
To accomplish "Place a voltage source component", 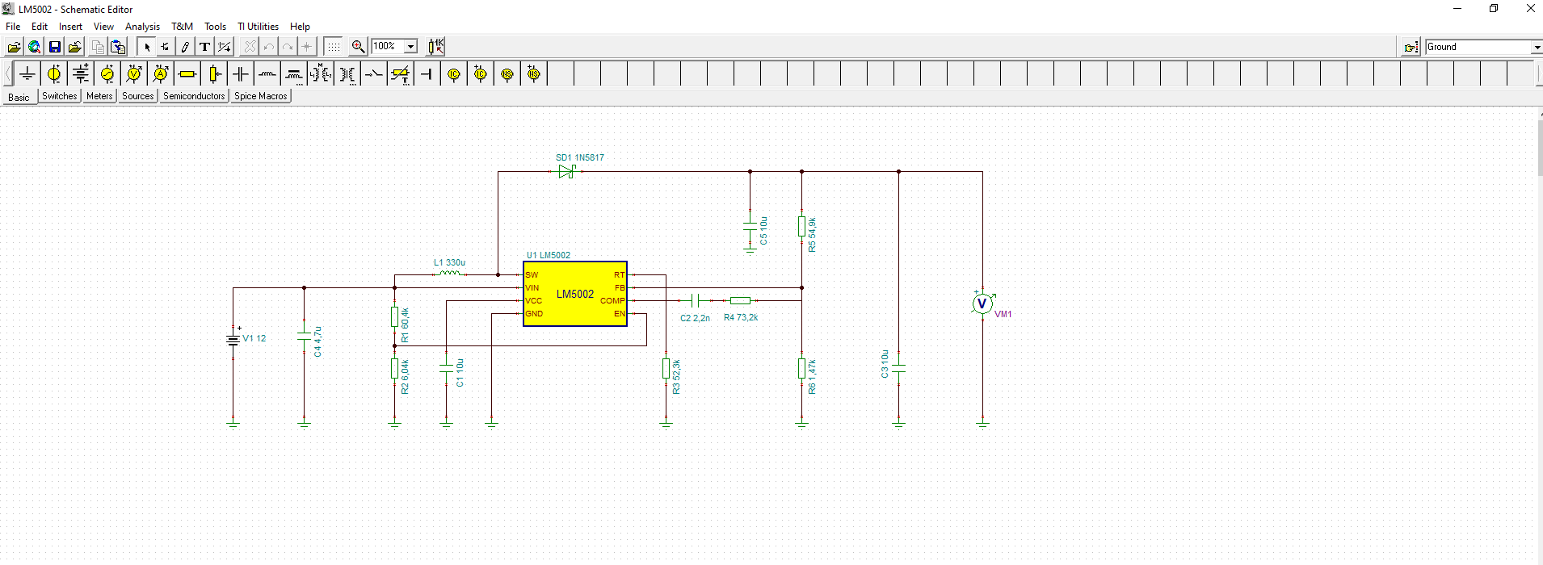I will click(x=54, y=74).
